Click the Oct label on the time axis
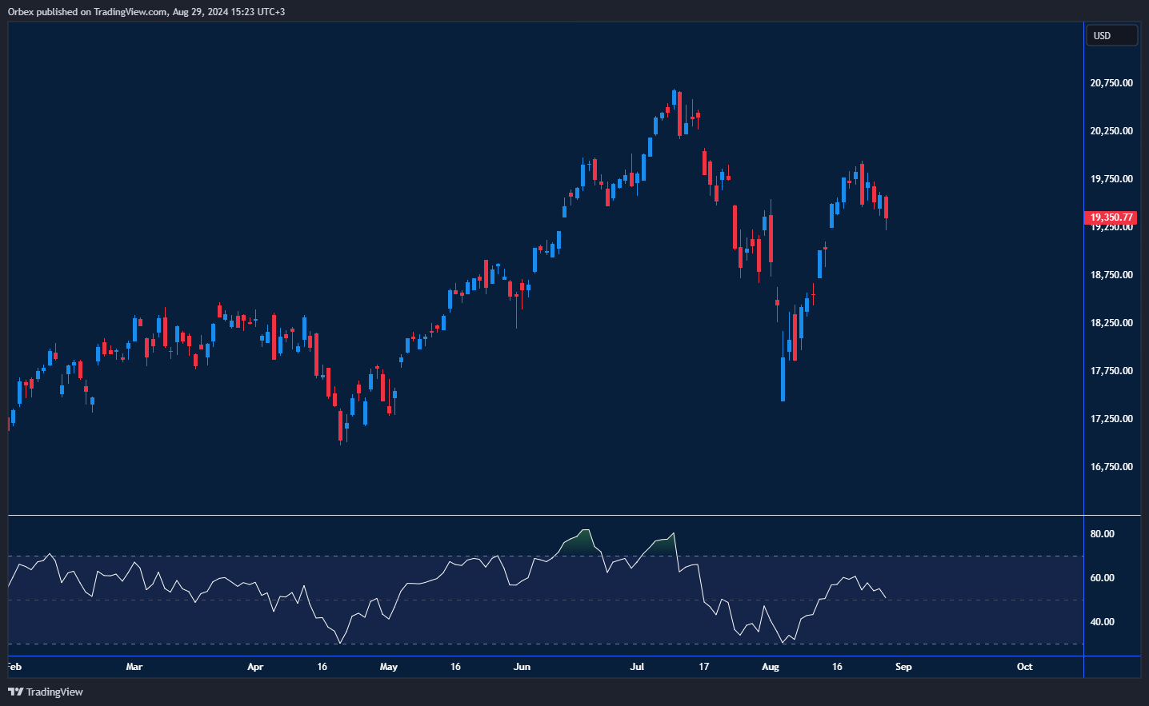Viewport: 1149px width, 706px height. pyautogui.click(x=1025, y=666)
